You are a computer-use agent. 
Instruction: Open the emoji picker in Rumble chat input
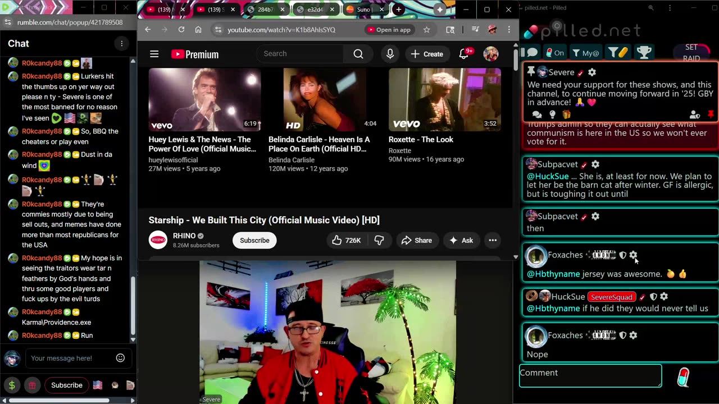[x=120, y=358]
